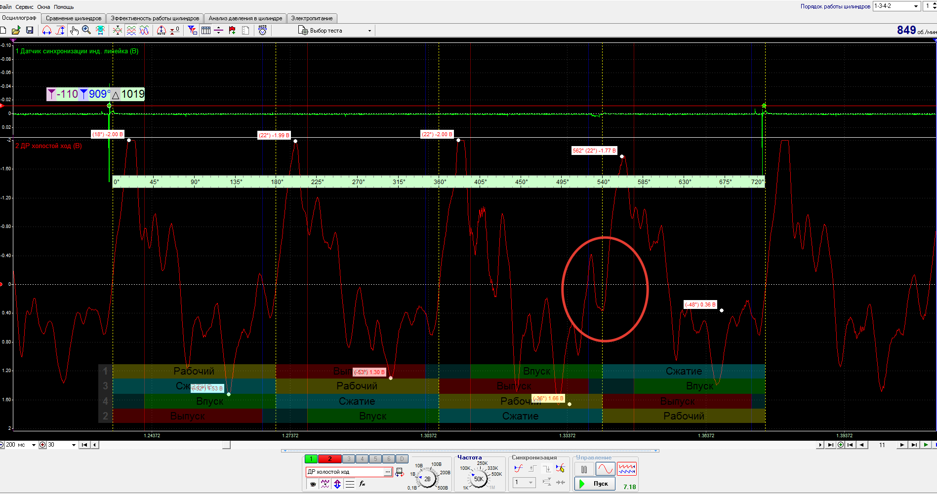Open the sync channel number dropdown
Viewport: 937px width, 494px height.
[x=524, y=482]
